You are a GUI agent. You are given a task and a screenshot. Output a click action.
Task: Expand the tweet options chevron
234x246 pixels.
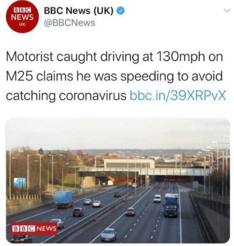227,10
